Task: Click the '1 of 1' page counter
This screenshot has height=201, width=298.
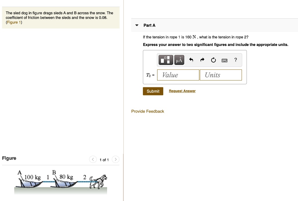Action: (104, 160)
